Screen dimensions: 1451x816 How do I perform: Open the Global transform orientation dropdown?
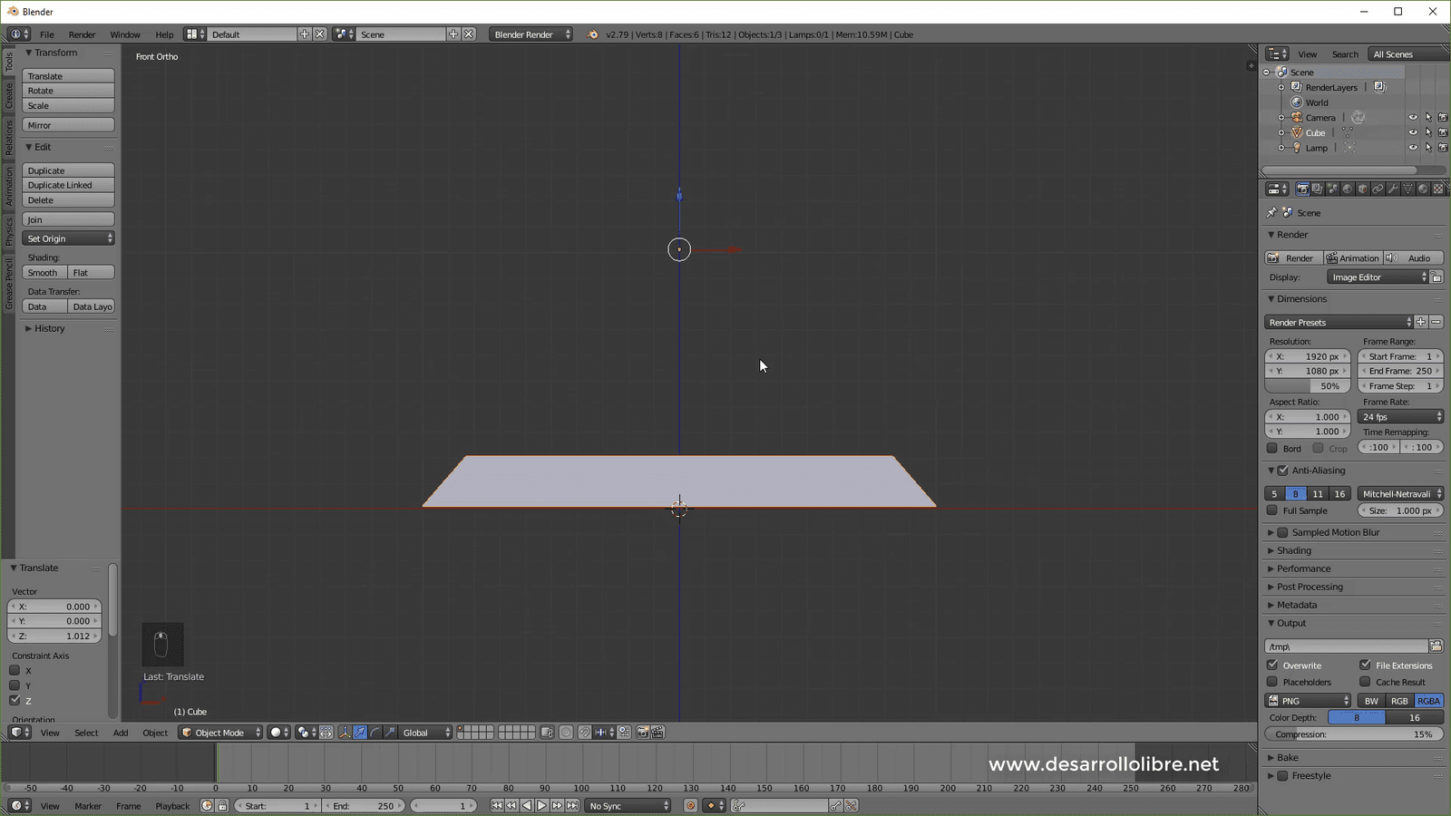tap(425, 733)
